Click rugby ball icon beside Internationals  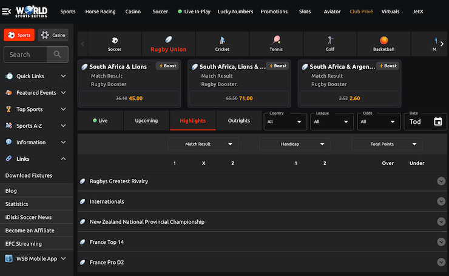pos(83,201)
